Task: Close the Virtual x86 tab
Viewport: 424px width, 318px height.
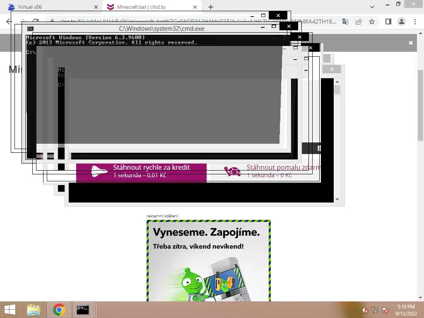Action: point(96,7)
